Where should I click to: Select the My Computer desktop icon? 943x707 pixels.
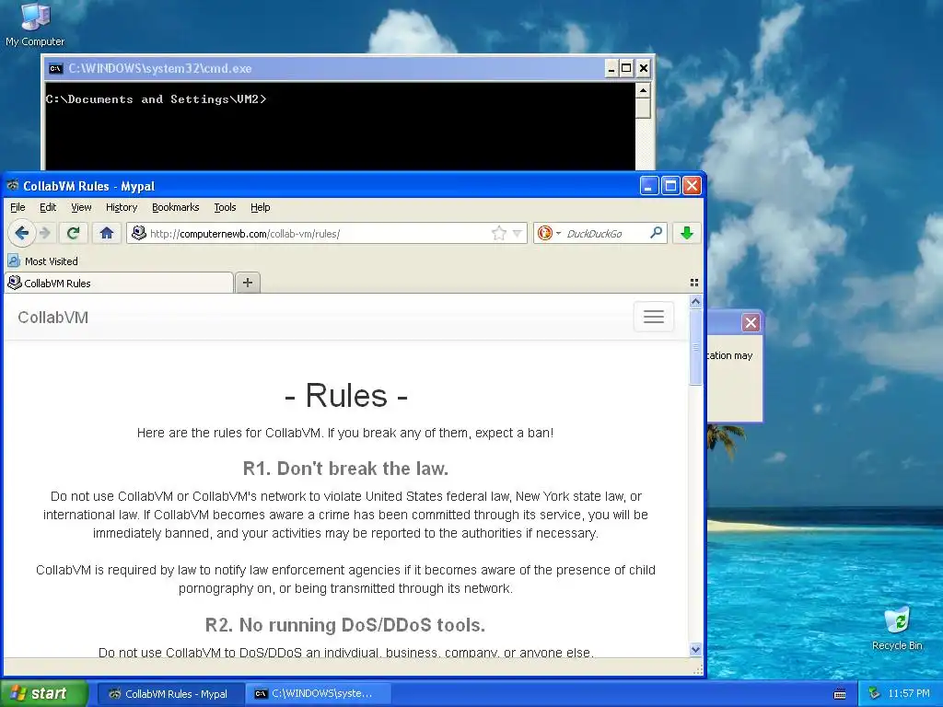(35, 25)
